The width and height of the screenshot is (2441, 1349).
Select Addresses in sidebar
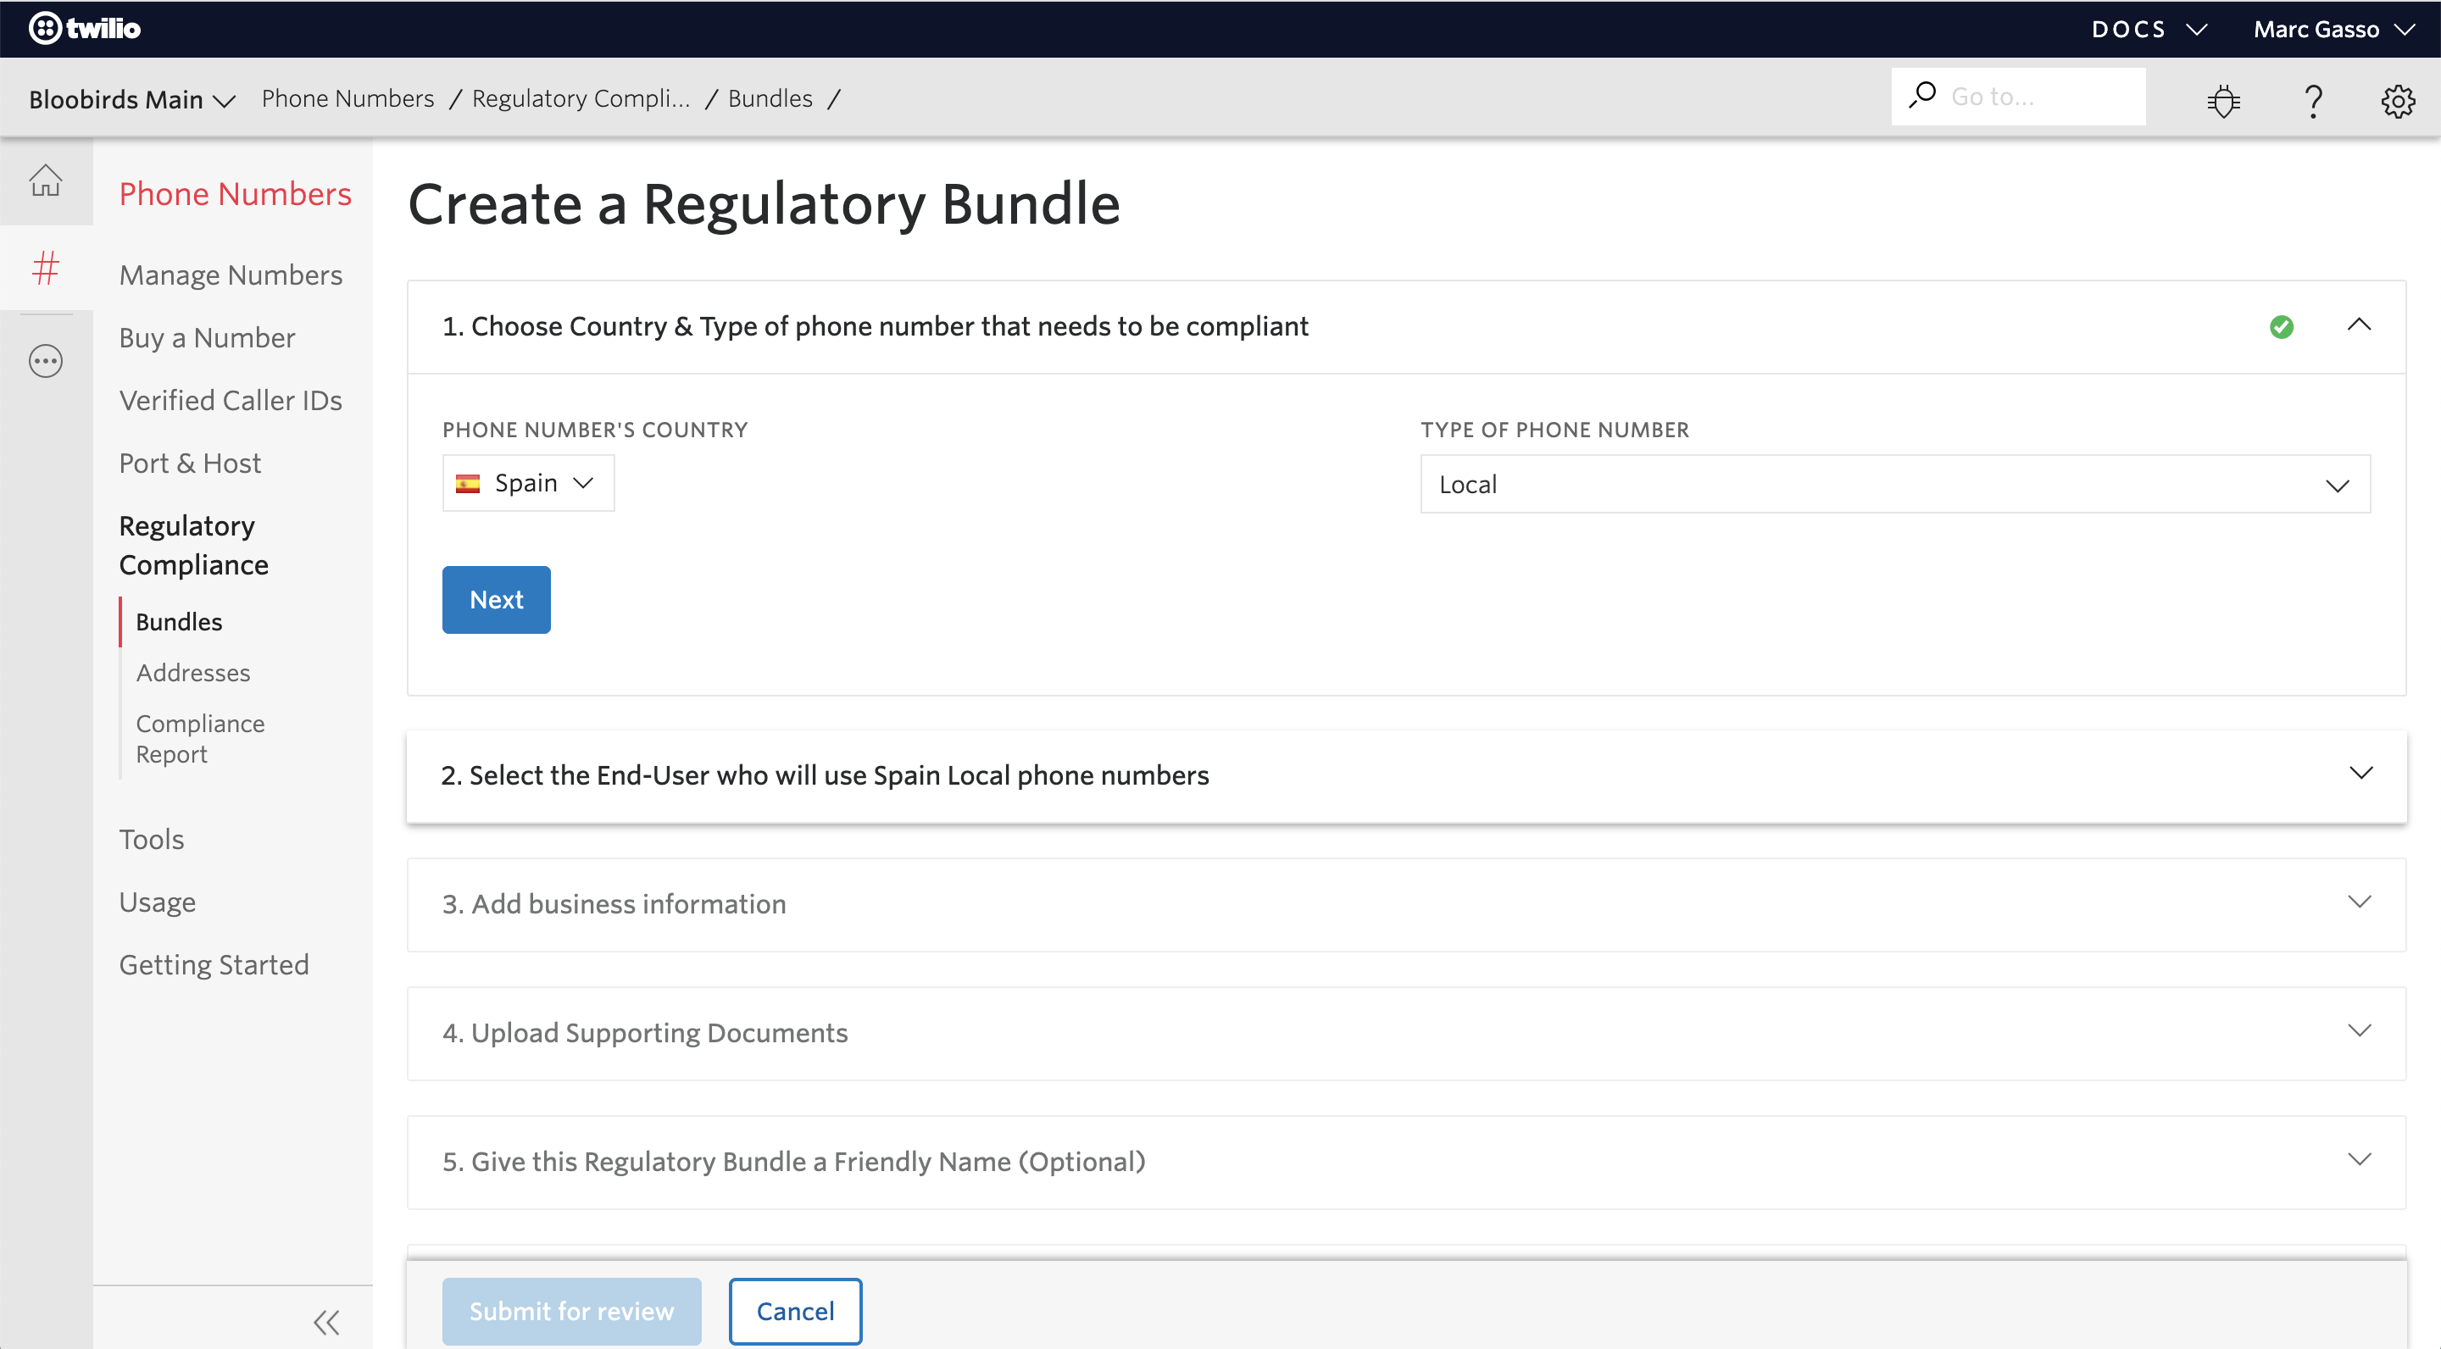point(193,673)
